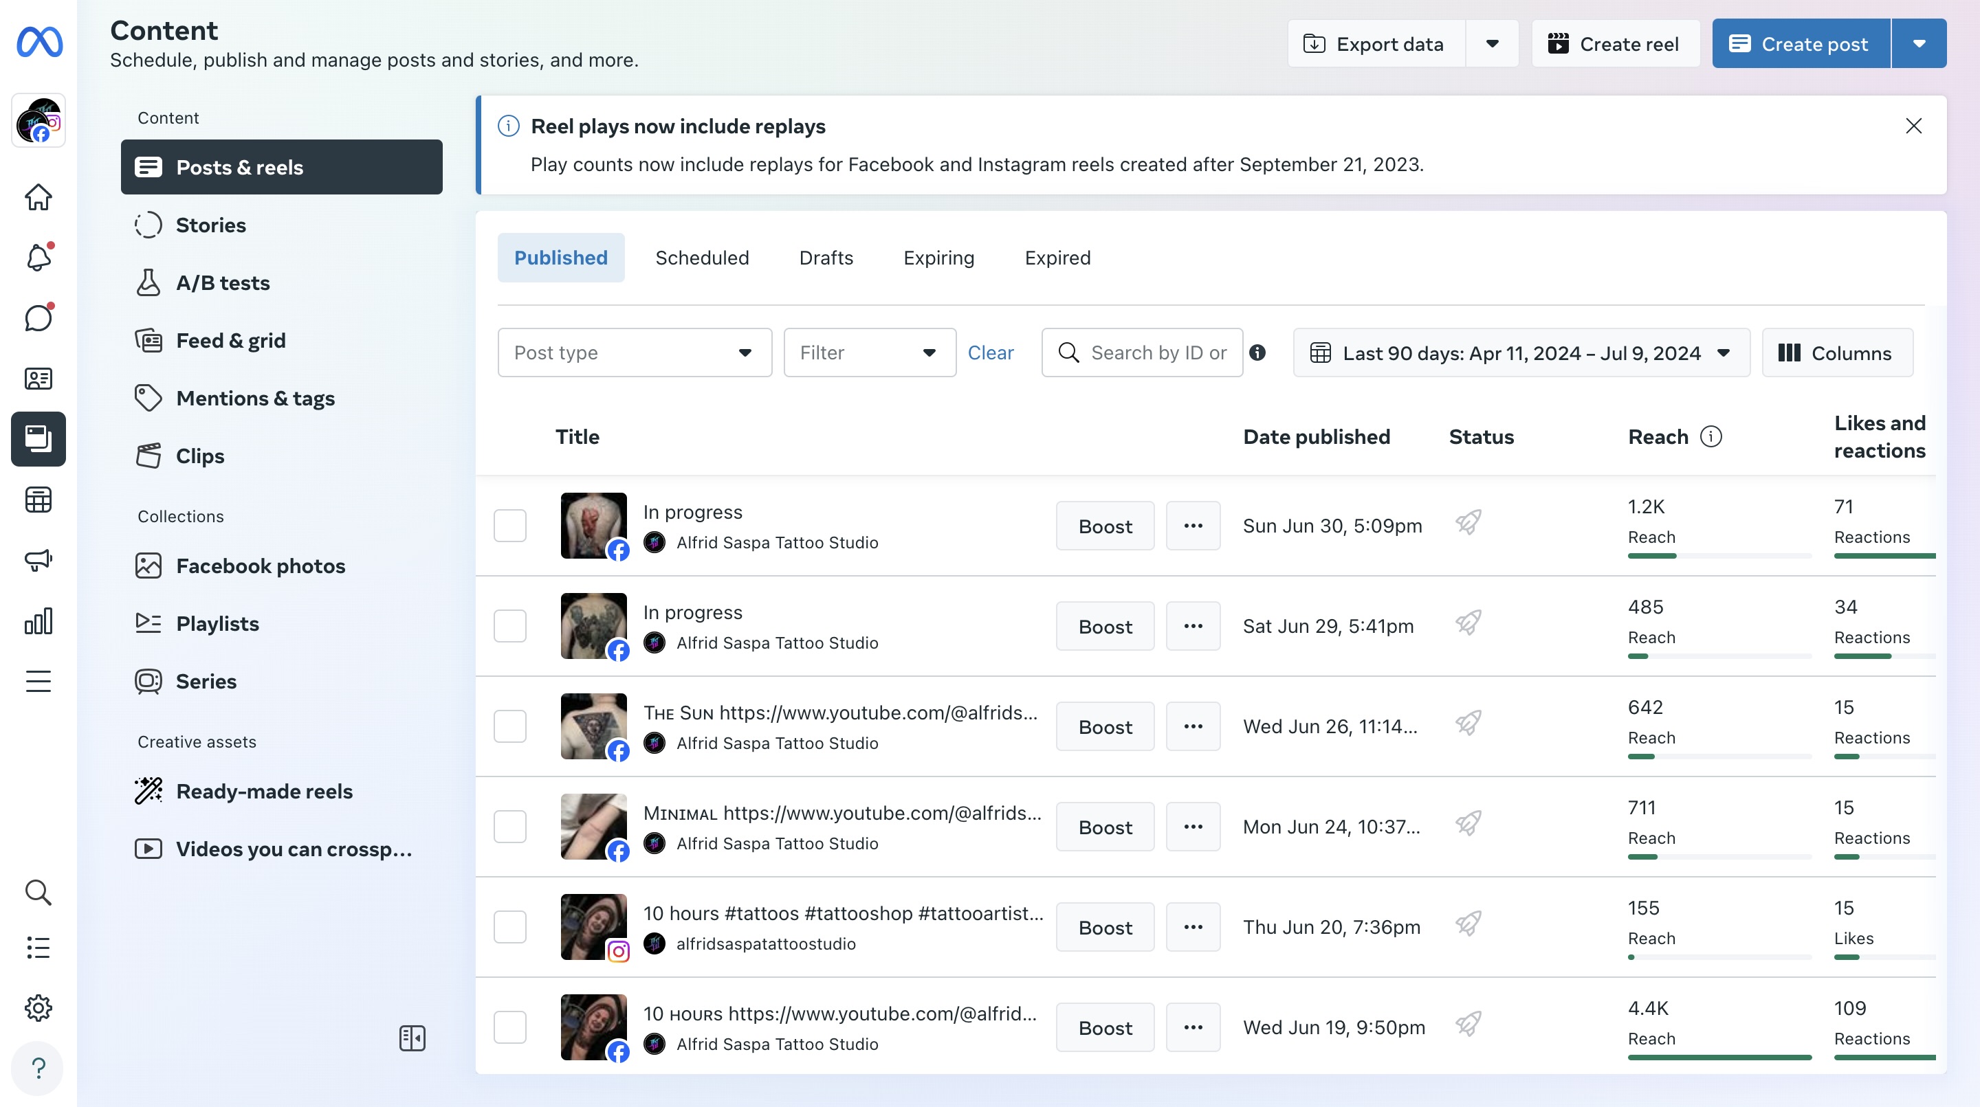Viewport: 1980px width, 1107px height.
Task: Switch to the Scheduled tab
Action: [702, 258]
